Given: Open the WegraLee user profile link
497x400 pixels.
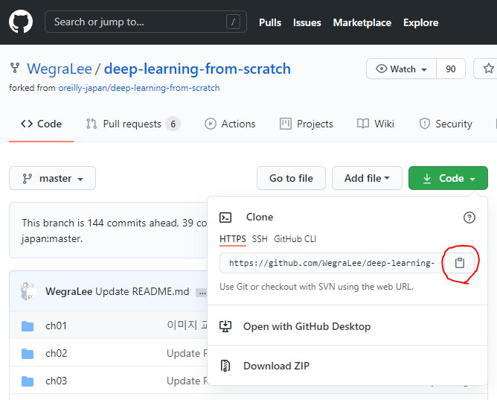Looking at the screenshot, I should click(x=60, y=69).
